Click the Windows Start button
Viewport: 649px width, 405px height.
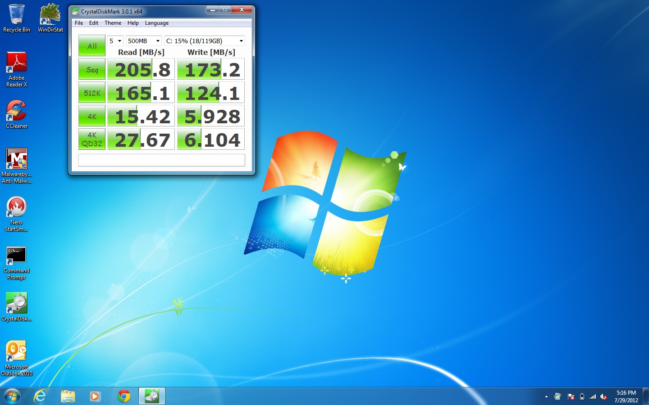12,396
